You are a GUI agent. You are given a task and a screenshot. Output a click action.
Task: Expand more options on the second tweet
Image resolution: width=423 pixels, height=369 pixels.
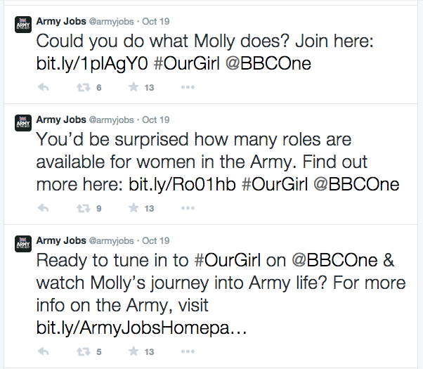pos(188,209)
